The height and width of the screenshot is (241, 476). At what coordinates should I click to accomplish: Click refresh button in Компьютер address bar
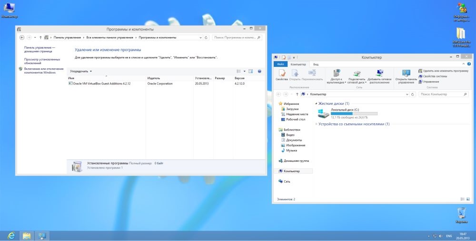click(412, 94)
